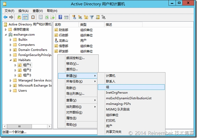Viewport: 197px width, 138px height.
Task: Choose 查找(I)... from context menu
Action: click(78, 69)
